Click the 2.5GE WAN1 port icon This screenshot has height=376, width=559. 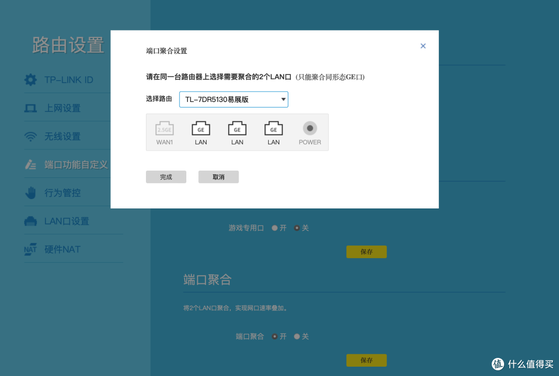[165, 129]
